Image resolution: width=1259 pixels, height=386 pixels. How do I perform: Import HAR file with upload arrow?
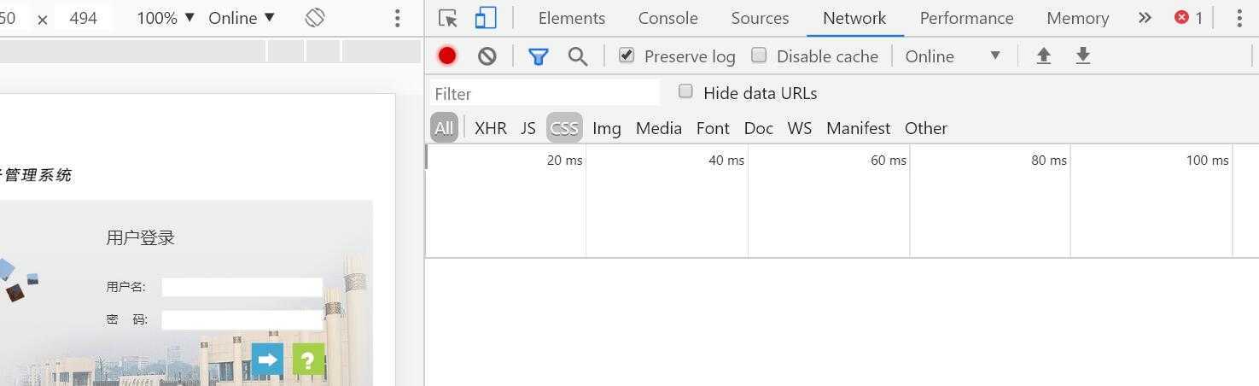pyautogui.click(x=1043, y=56)
